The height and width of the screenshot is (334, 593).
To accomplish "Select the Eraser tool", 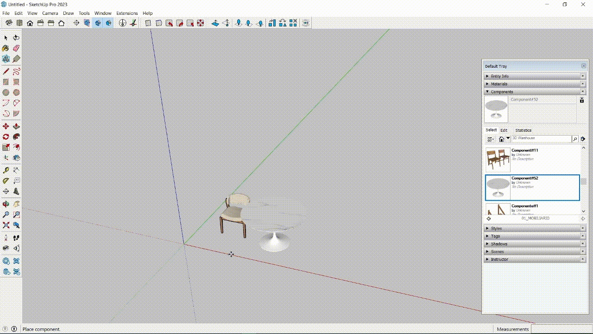I will point(16,48).
